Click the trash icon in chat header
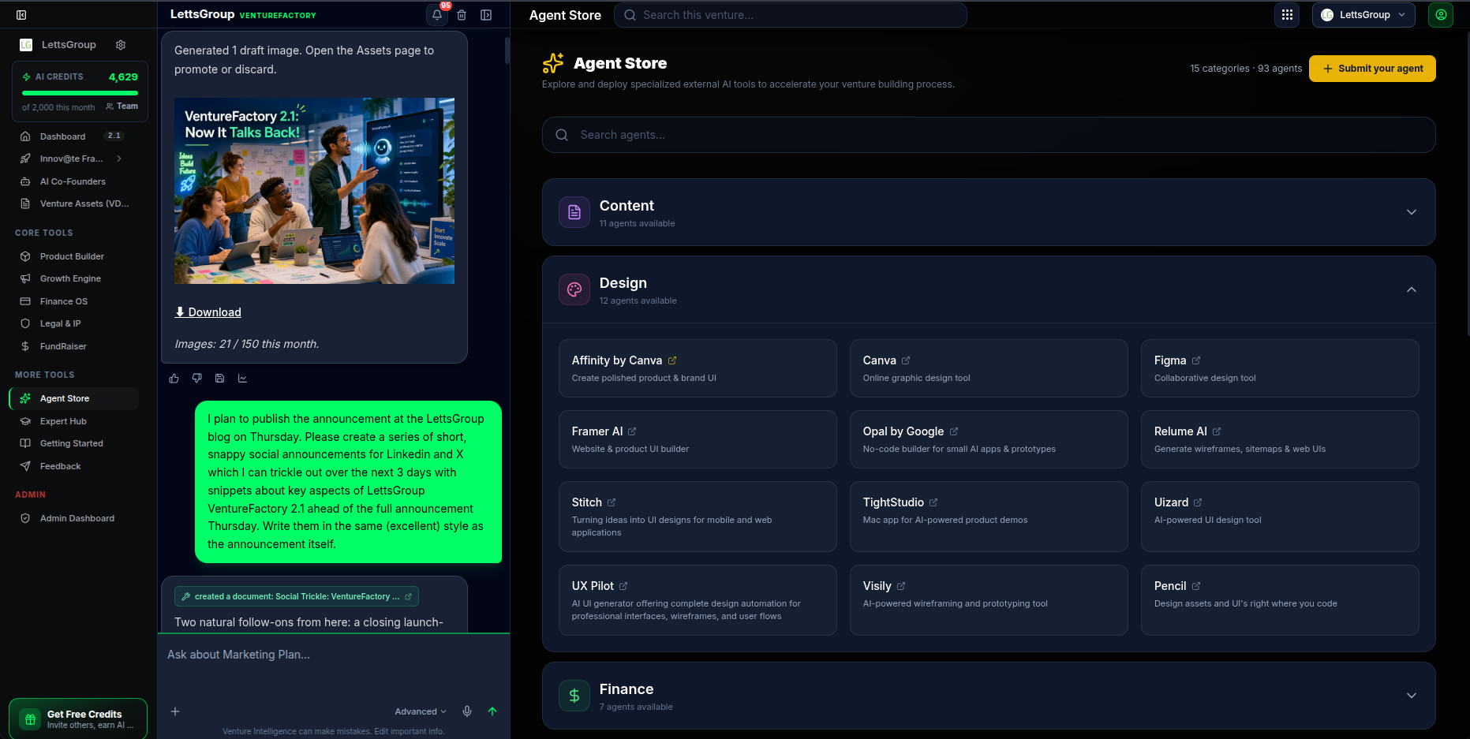 (462, 15)
